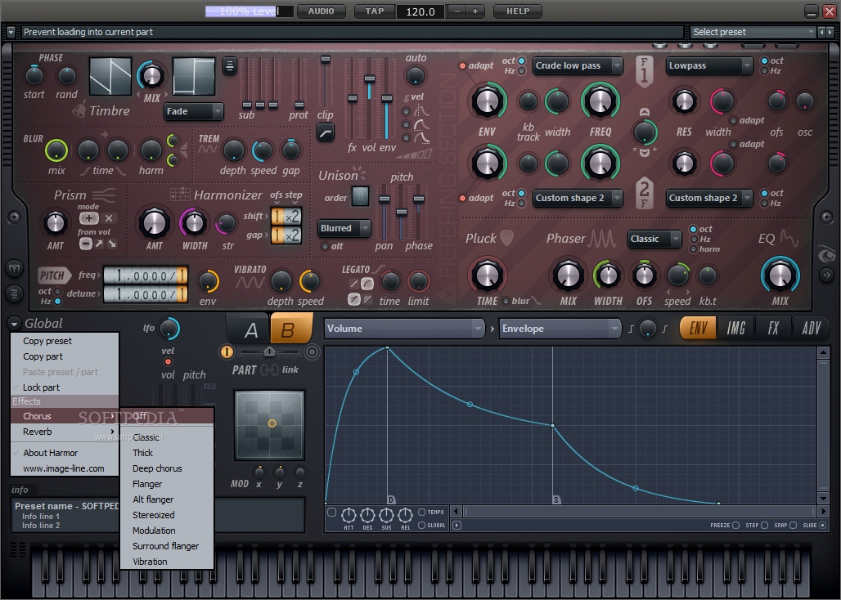Image resolution: width=841 pixels, height=600 pixels.
Task: Switch to the FX tab
Action: 773,329
